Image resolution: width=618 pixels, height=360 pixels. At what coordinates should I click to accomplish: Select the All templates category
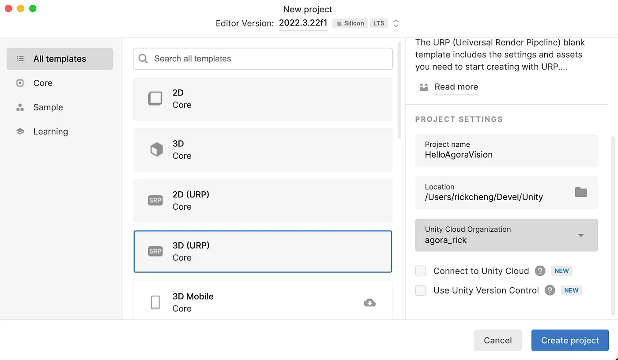pos(60,59)
